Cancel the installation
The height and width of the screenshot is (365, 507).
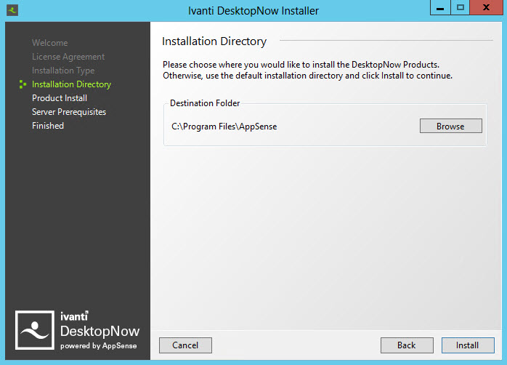tap(185, 345)
